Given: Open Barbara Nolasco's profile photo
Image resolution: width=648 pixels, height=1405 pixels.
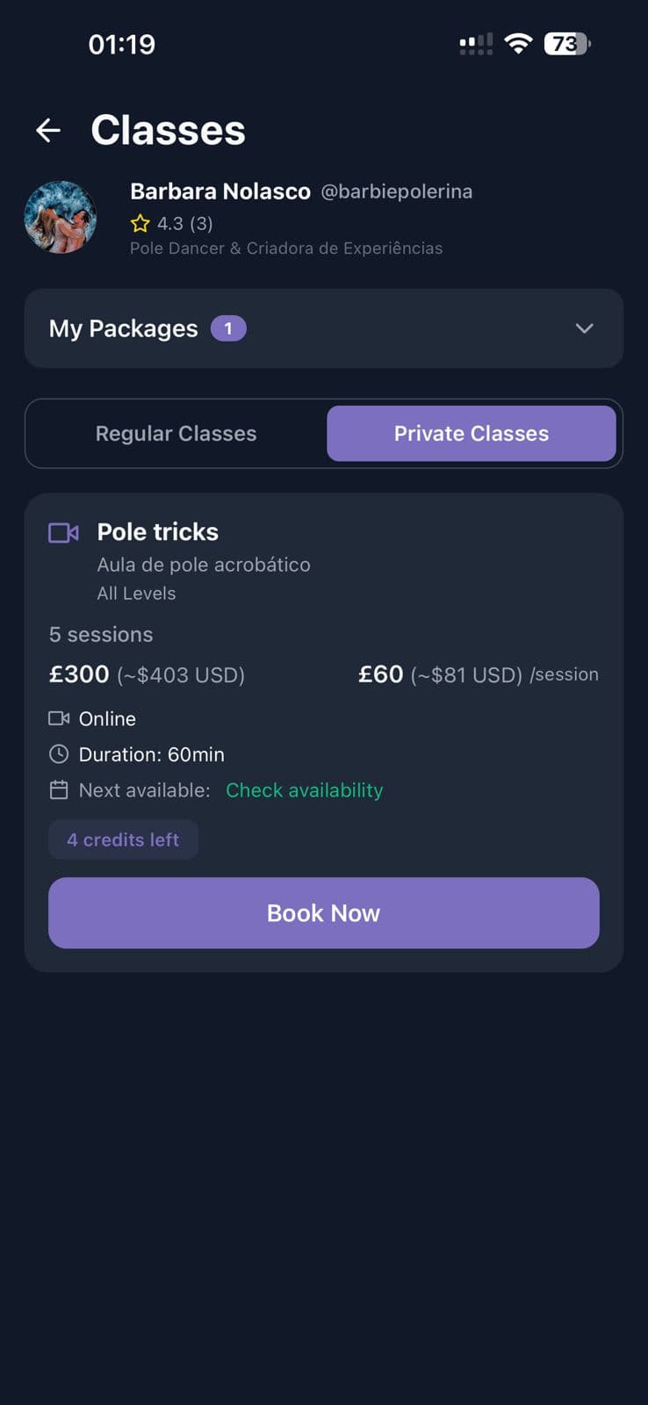Looking at the screenshot, I should [x=61, y=217].
